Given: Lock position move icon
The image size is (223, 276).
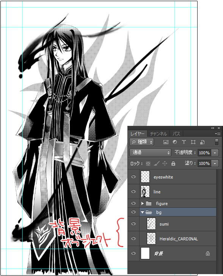Looking at the screenshot, I should [x=165, y=163].
